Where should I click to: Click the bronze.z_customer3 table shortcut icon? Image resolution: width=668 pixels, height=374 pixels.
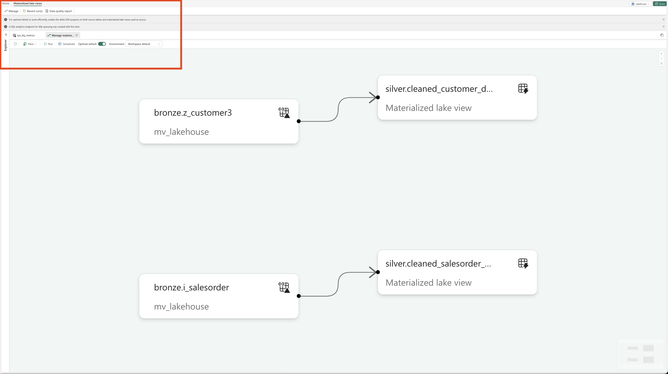tap(284, 113)
